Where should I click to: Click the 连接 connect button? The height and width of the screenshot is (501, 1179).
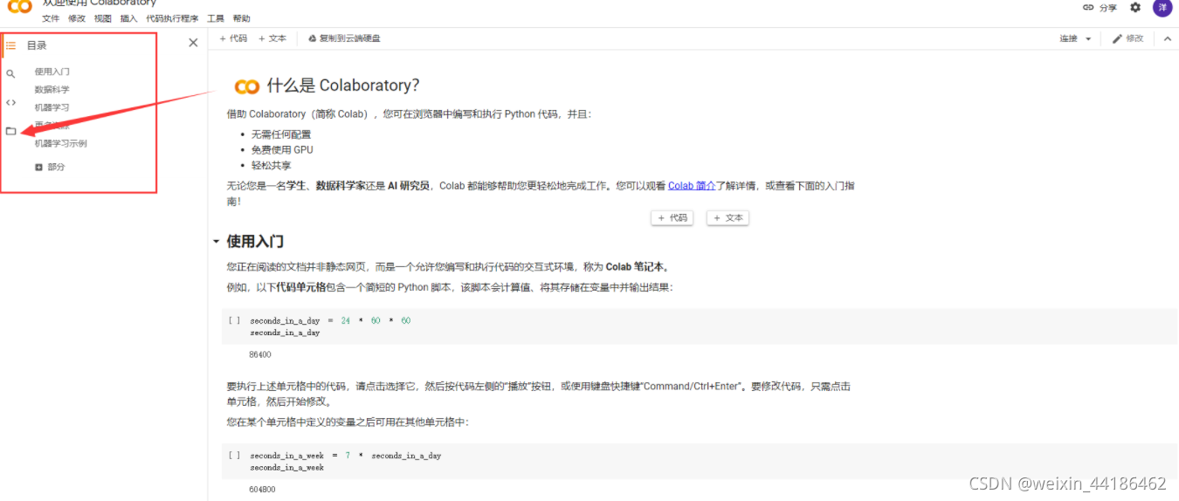(1069, 38)
